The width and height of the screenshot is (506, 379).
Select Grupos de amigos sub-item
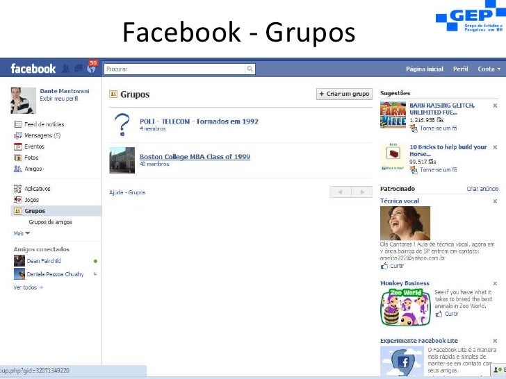click(x=50, y=222)
